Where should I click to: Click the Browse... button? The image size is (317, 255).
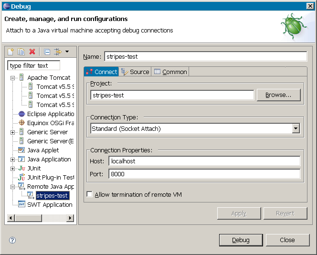(279, 95)
